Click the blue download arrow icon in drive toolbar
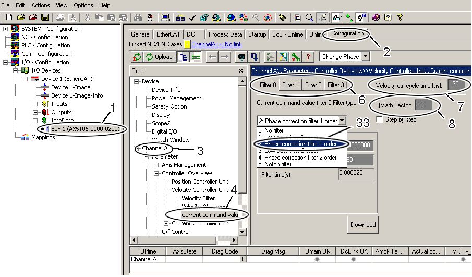This screenshot has height=277, width=472. (x=254, y=57)
